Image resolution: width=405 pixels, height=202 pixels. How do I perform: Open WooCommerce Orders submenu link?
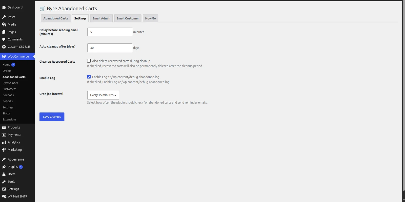tap(7, 71)
